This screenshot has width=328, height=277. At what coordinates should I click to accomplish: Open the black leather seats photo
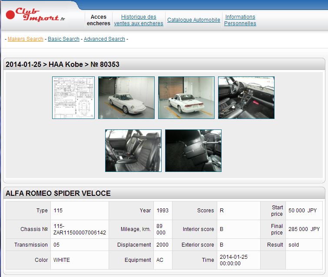[133, 151]
